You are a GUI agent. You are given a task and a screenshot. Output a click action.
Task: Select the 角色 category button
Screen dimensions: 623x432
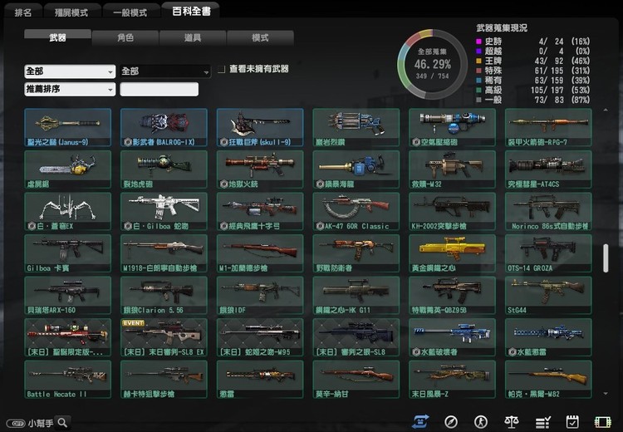tap(125, 37)
